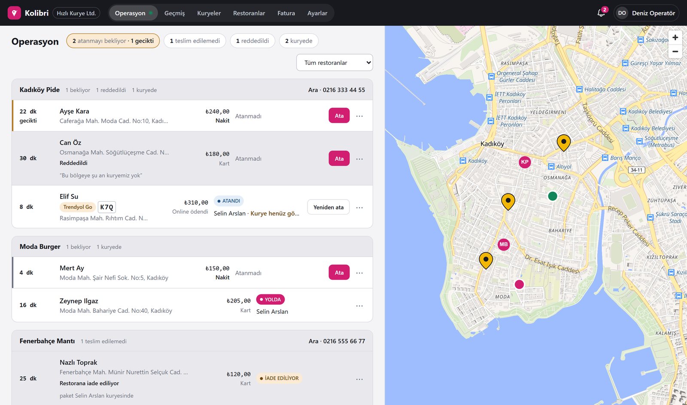Open more options for Can Öz order
Image resolution: width=687 pixels, height=405 pixels.
pos(359,159)
